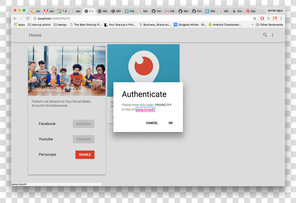
Task: Switch to the 'Mat' tab
Action: tap(103, 11)
